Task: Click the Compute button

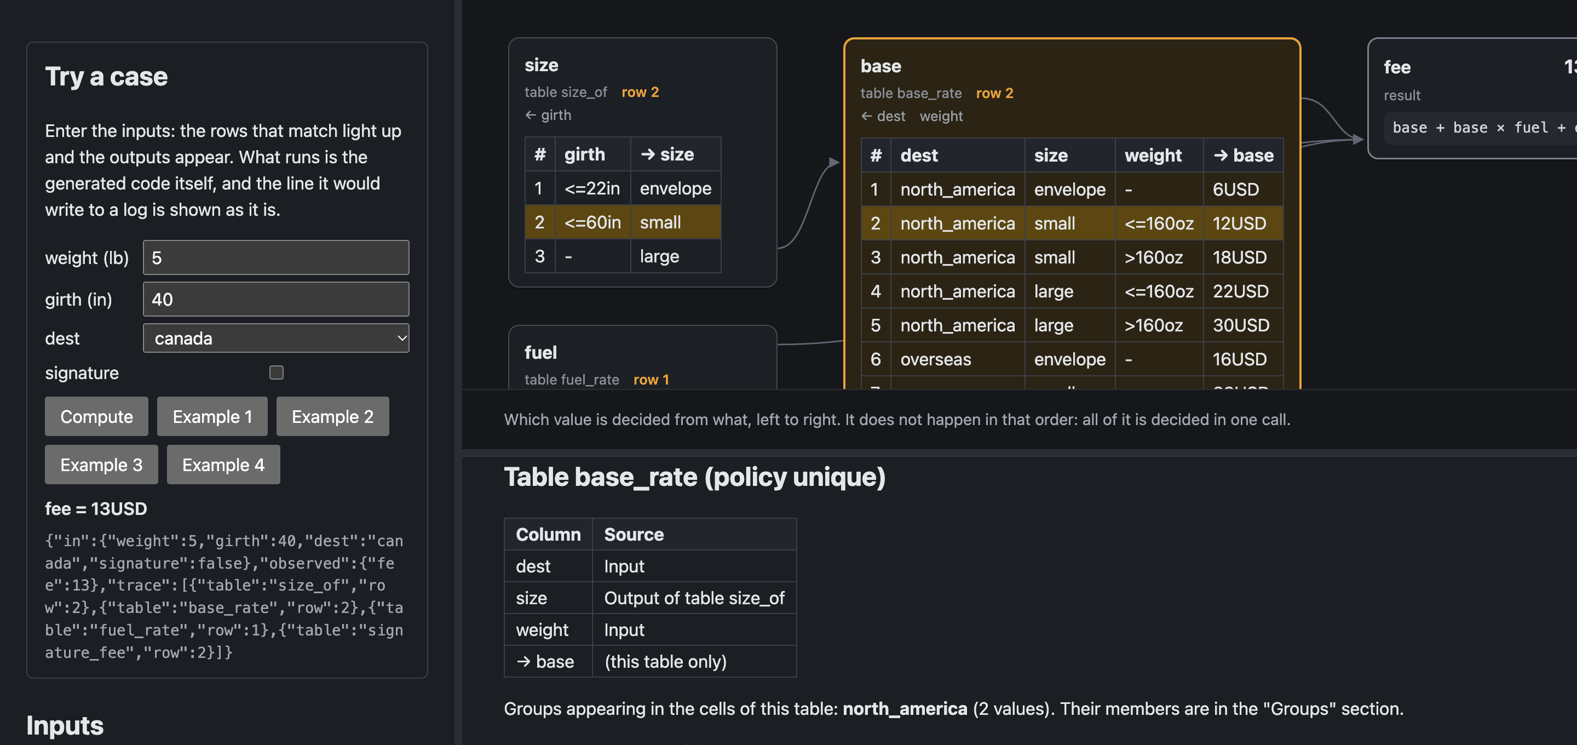Action: point(96,417)
